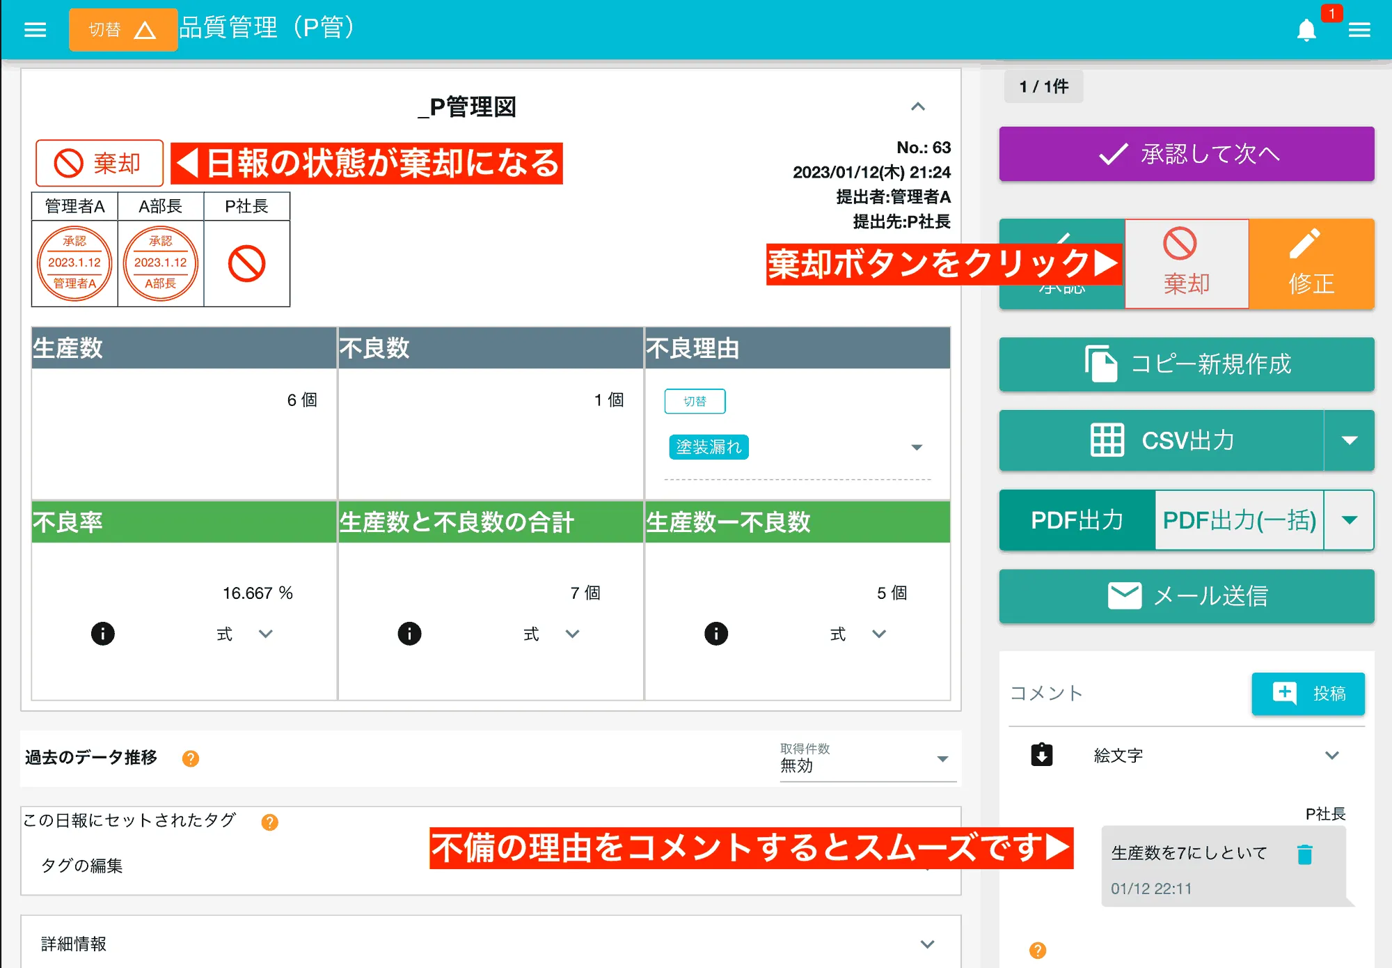Collapse the _P管理図 panel
The width and height of the screenshot is (1392, 968).
point(917,107)
